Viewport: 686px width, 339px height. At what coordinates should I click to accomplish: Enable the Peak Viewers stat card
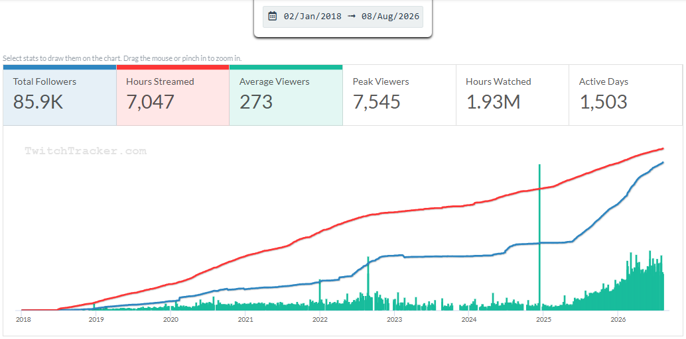[x=399, y=95]
